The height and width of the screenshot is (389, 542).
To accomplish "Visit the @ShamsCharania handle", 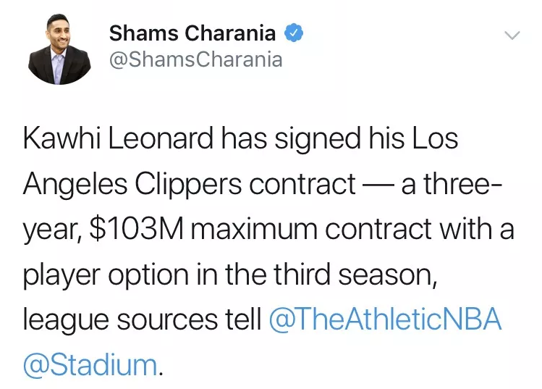I will pyautogui.click(x=196, y=59).
